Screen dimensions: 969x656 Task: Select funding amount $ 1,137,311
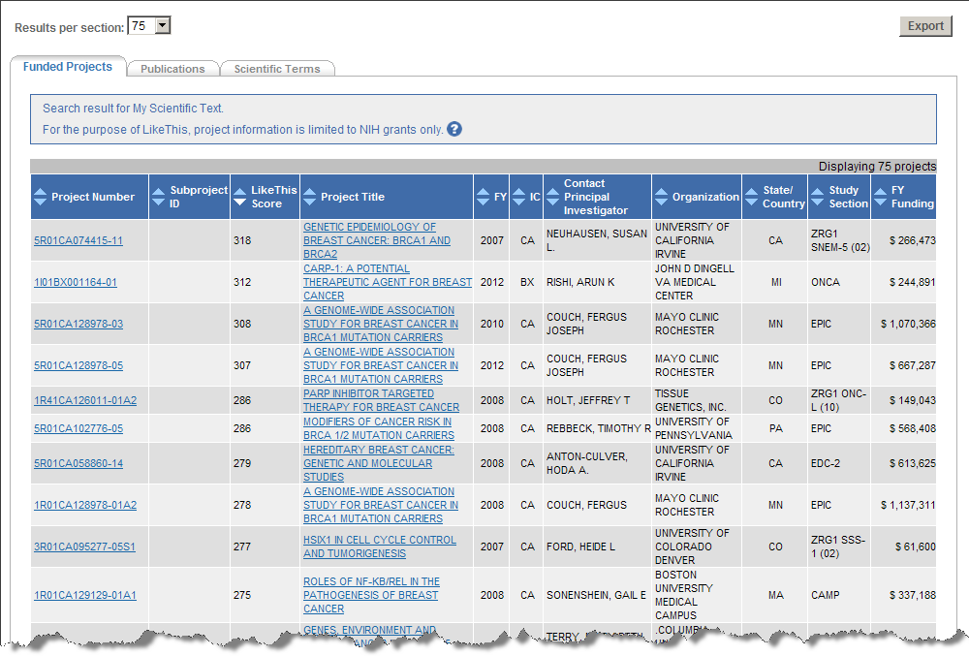[908, 505]
